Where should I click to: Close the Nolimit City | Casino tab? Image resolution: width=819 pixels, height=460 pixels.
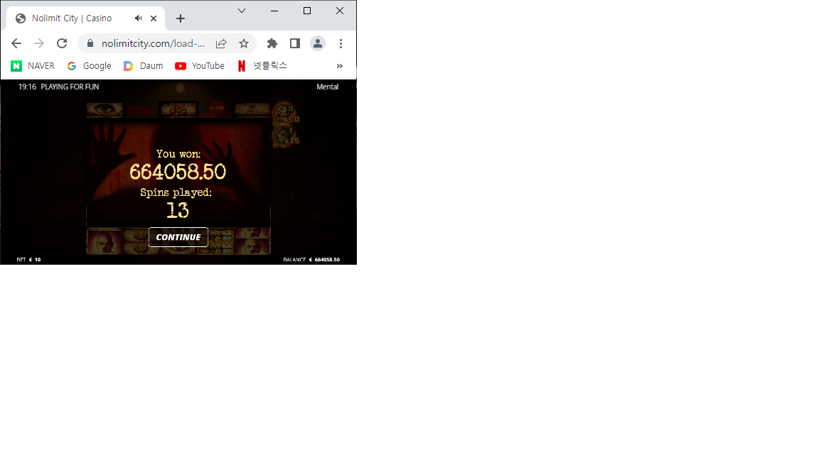pos(154,18)
